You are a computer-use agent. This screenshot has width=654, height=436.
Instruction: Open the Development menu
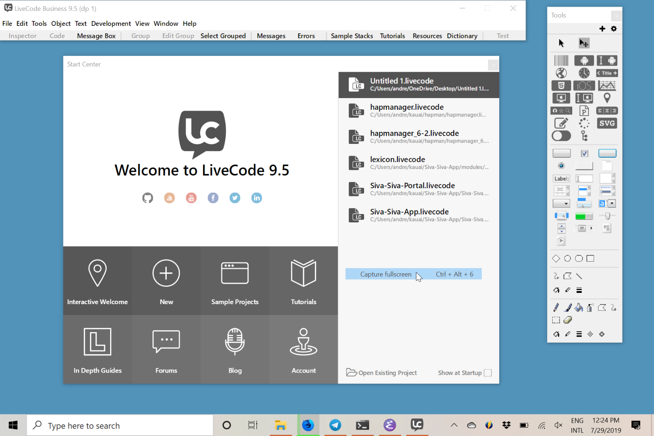point(111,24)
